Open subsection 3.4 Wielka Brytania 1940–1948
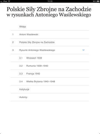The height and width of the screenshot is (134, 100). 50,82
